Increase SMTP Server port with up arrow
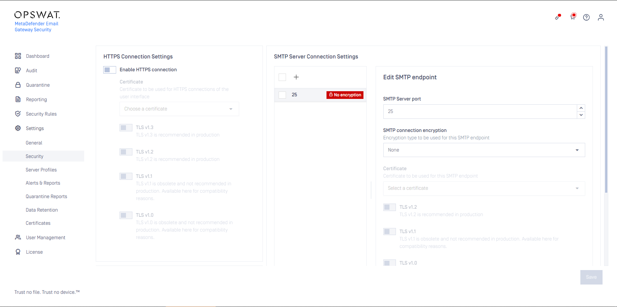Image resolution: width=617 pixels, height=307 pixels. (581, 108)
